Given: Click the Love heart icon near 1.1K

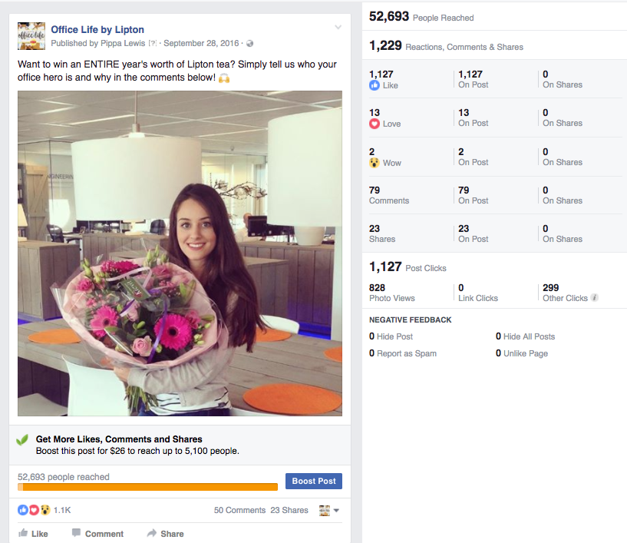Looking at the screenshot, I should (x=34, y=510).
